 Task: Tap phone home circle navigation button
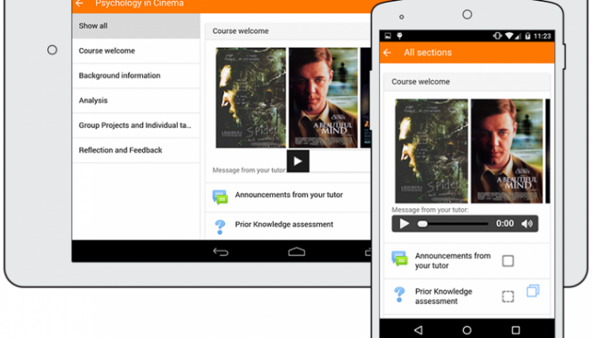pos(467,330)
